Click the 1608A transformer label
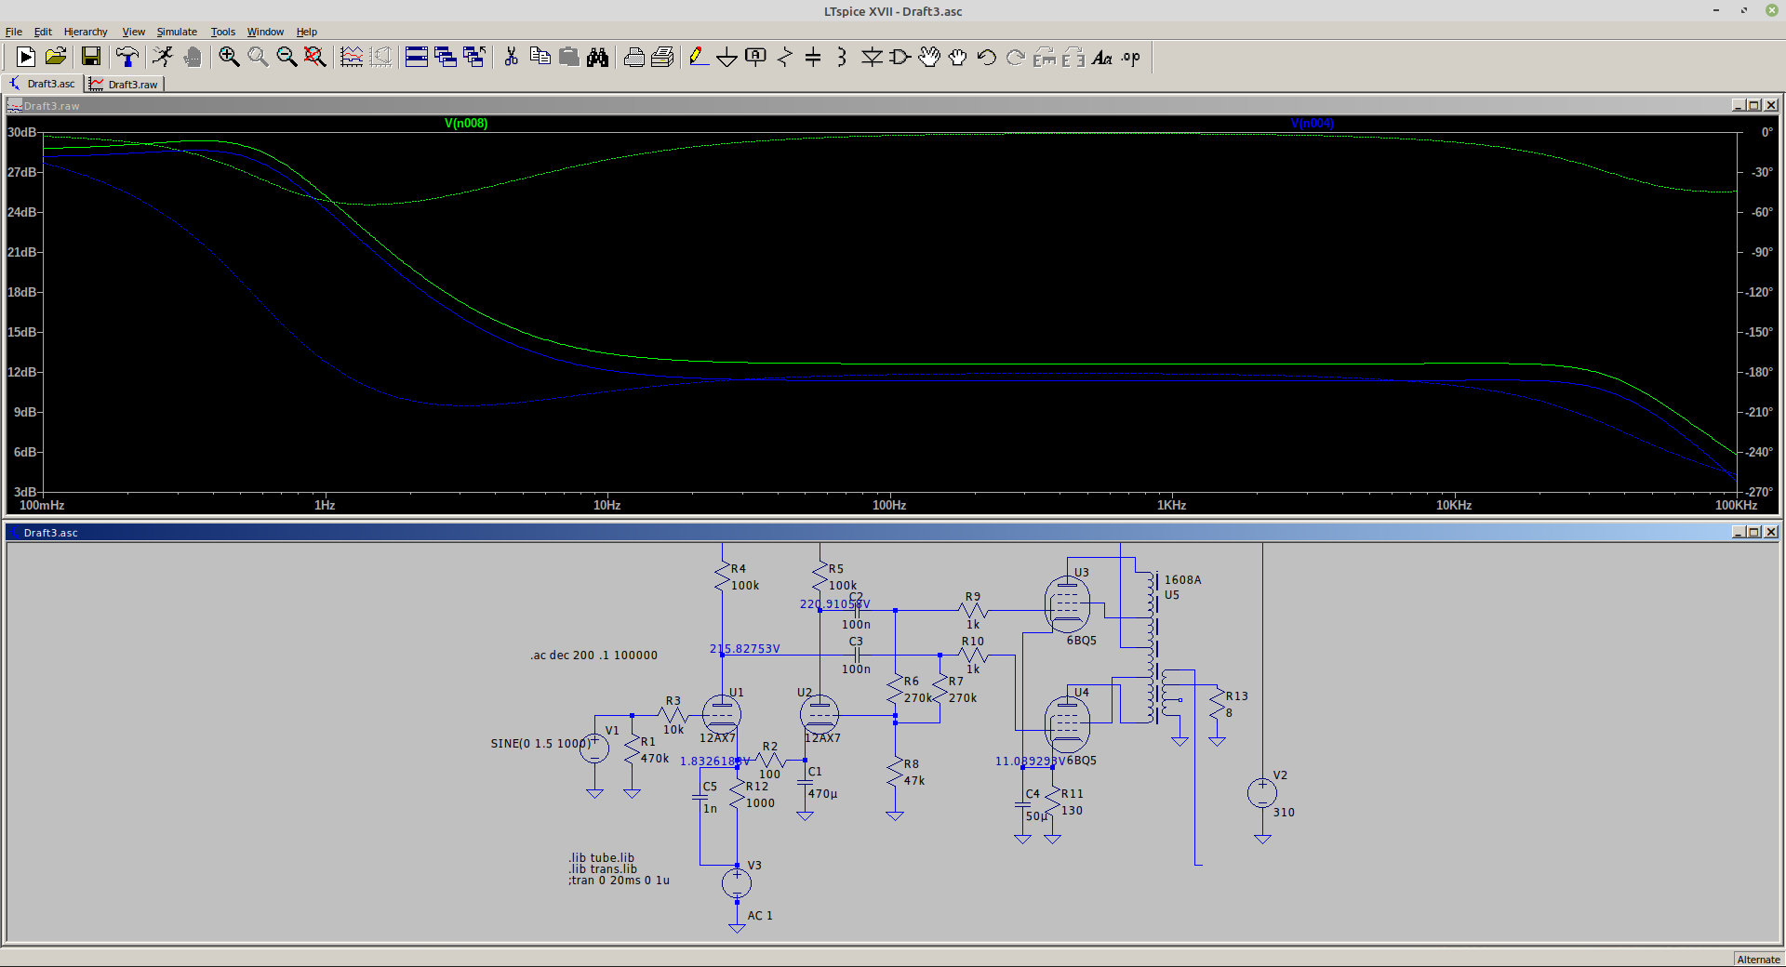The height and width of the screenshot is (967, 1786). (x=1183, y=580)
